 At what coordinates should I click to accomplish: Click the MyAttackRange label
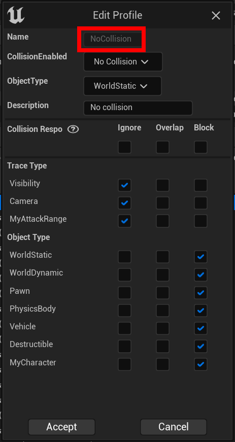[x=38, y=219]
